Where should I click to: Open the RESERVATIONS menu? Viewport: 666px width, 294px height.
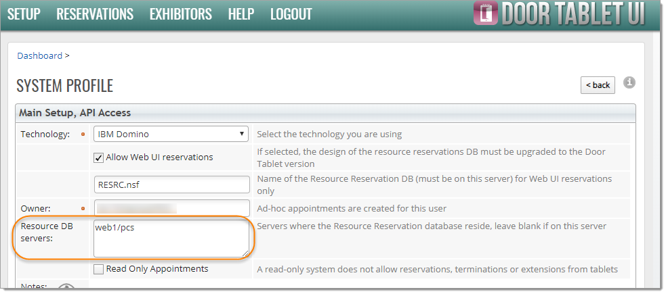pos(95,14)
